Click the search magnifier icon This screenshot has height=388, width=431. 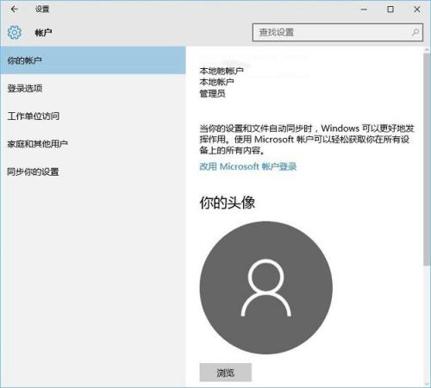tap(415, 33)
